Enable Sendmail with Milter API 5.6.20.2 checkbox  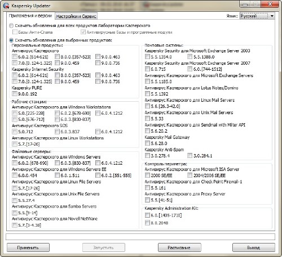147,131
